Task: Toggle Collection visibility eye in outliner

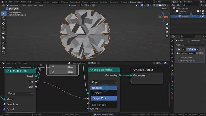Action: click(x=201, y=11)
